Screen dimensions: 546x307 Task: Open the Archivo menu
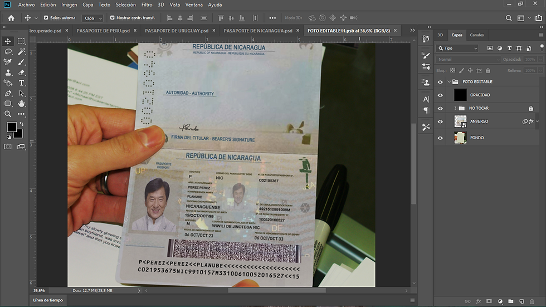(x=27, y=4)
